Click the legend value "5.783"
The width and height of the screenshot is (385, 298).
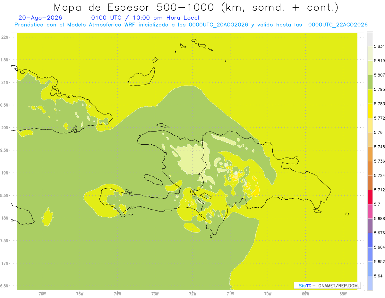coord(379,104)
